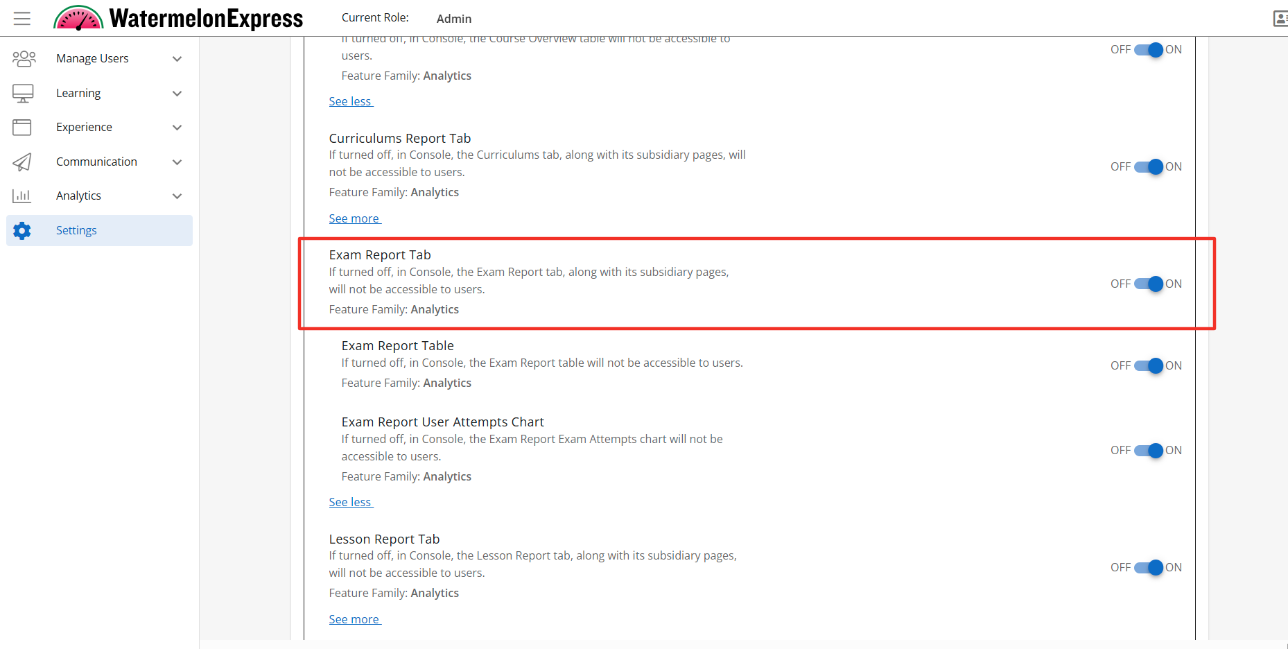The width and height of the screenshot is (1288, 649).
Task: Select the Experience sidebar item
Action: (x=84, y=128)
